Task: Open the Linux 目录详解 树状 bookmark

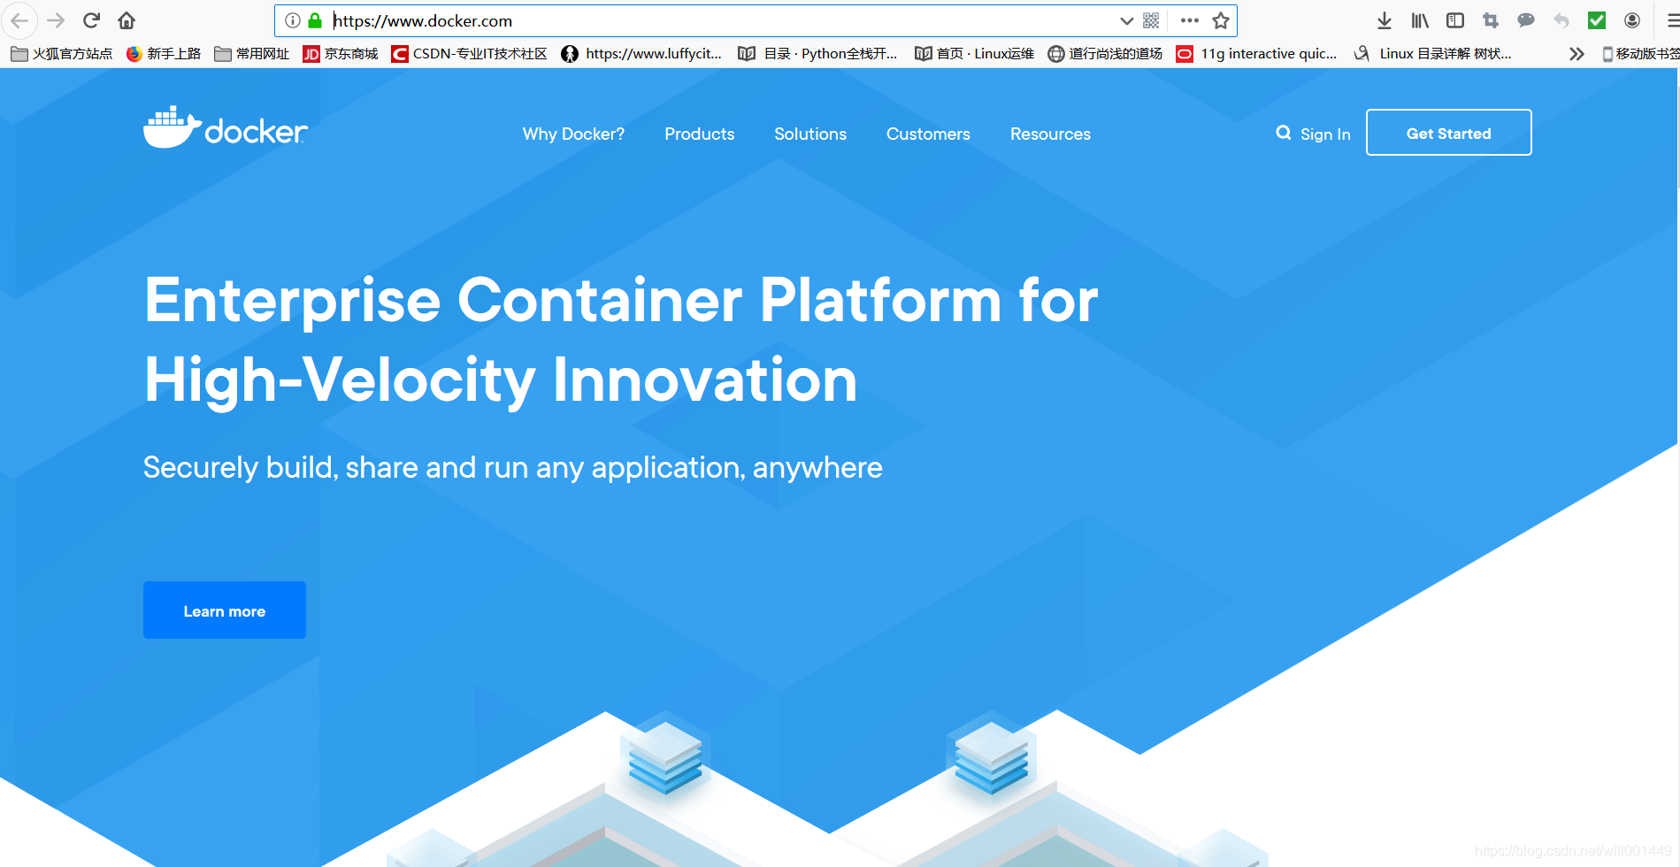Action: point(1432,54)
